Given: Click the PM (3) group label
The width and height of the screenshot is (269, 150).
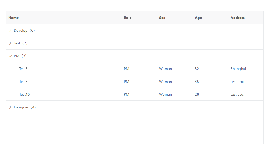Looking at the screenshot, I should (x=20, y=56).
